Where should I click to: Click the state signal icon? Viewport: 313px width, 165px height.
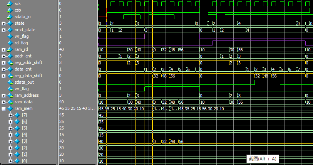pyautogui.click(x=10, y=24)
